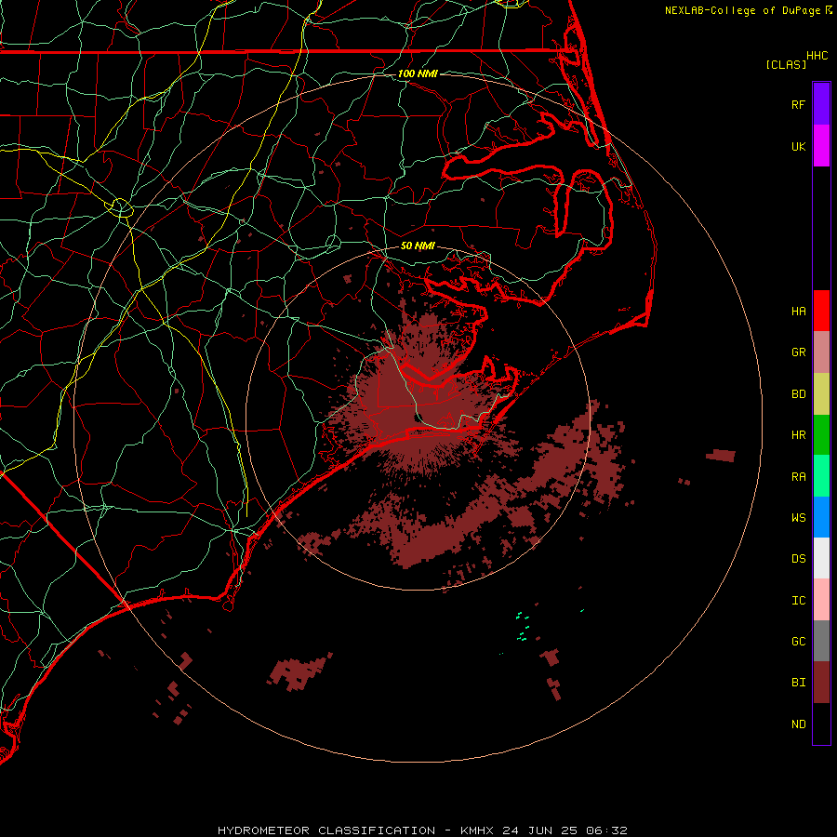Image resolution: width=837 pixels, height=837 pixels.
Task: Click the BD legend label
Action: pyautogui.click(x=798, y=394)
